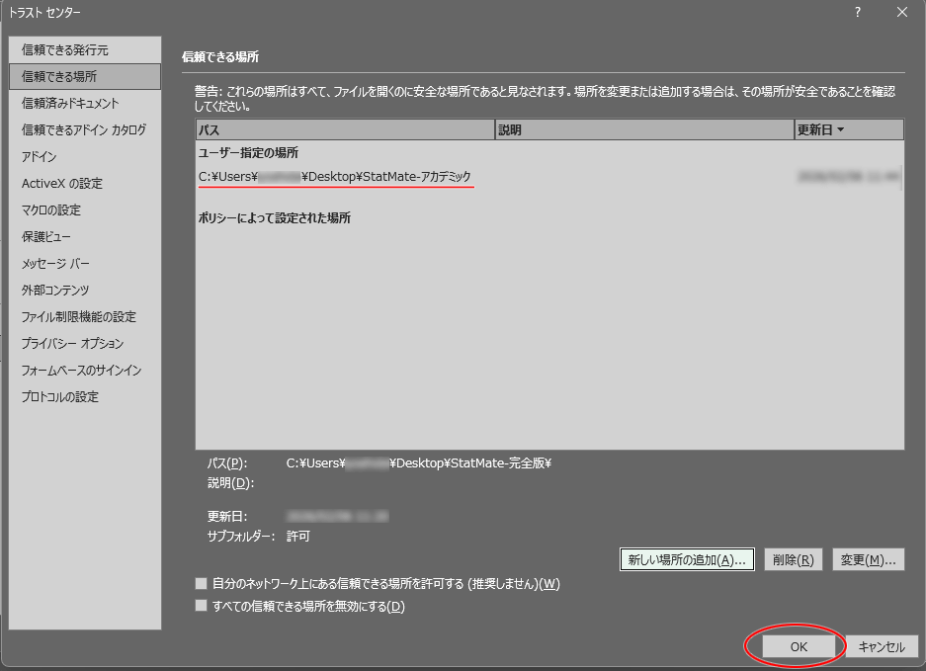The image size is (926, 671).
Task: Go to マクロの設定 section
Action: (x=51, y=210)
